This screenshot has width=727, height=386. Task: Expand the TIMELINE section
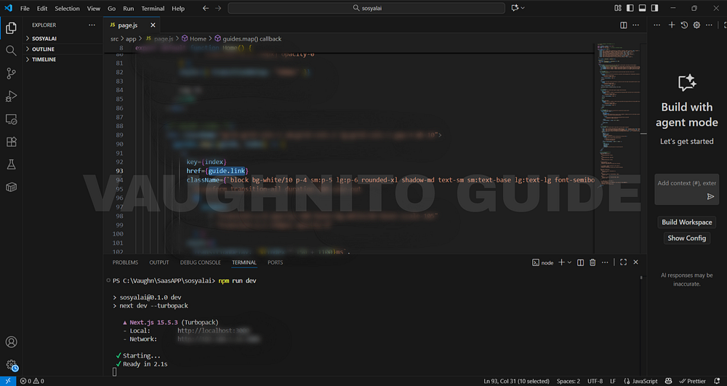[x=63, y=60]
